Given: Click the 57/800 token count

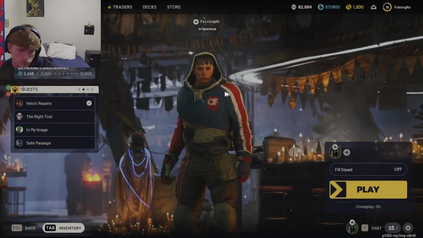Looking at the screenshot, I should click(332, 7).
